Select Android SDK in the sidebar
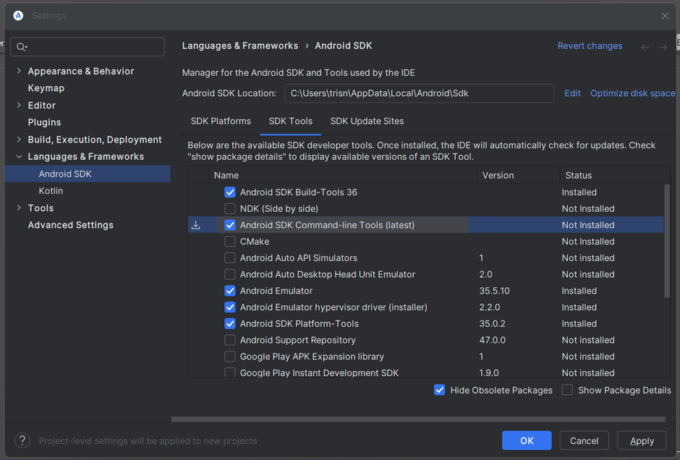Screen dimensions: 680x460 [x=87, y=174]
